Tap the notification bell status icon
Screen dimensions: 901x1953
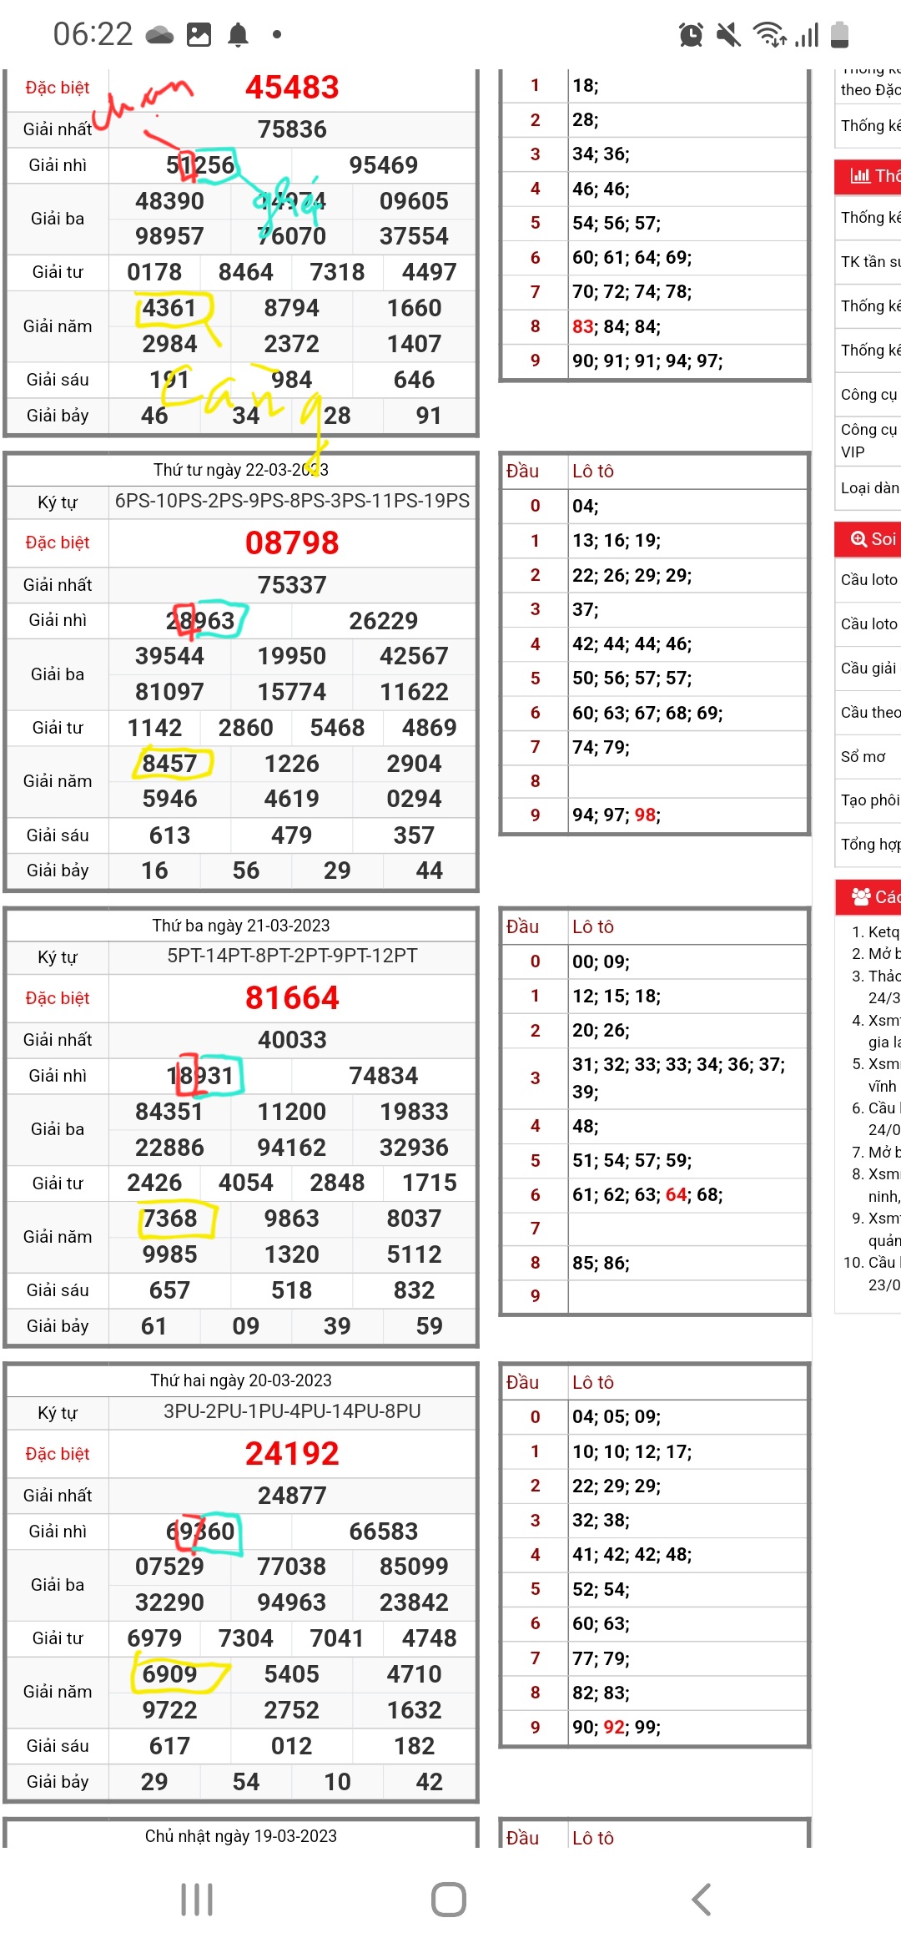(239, 35)
